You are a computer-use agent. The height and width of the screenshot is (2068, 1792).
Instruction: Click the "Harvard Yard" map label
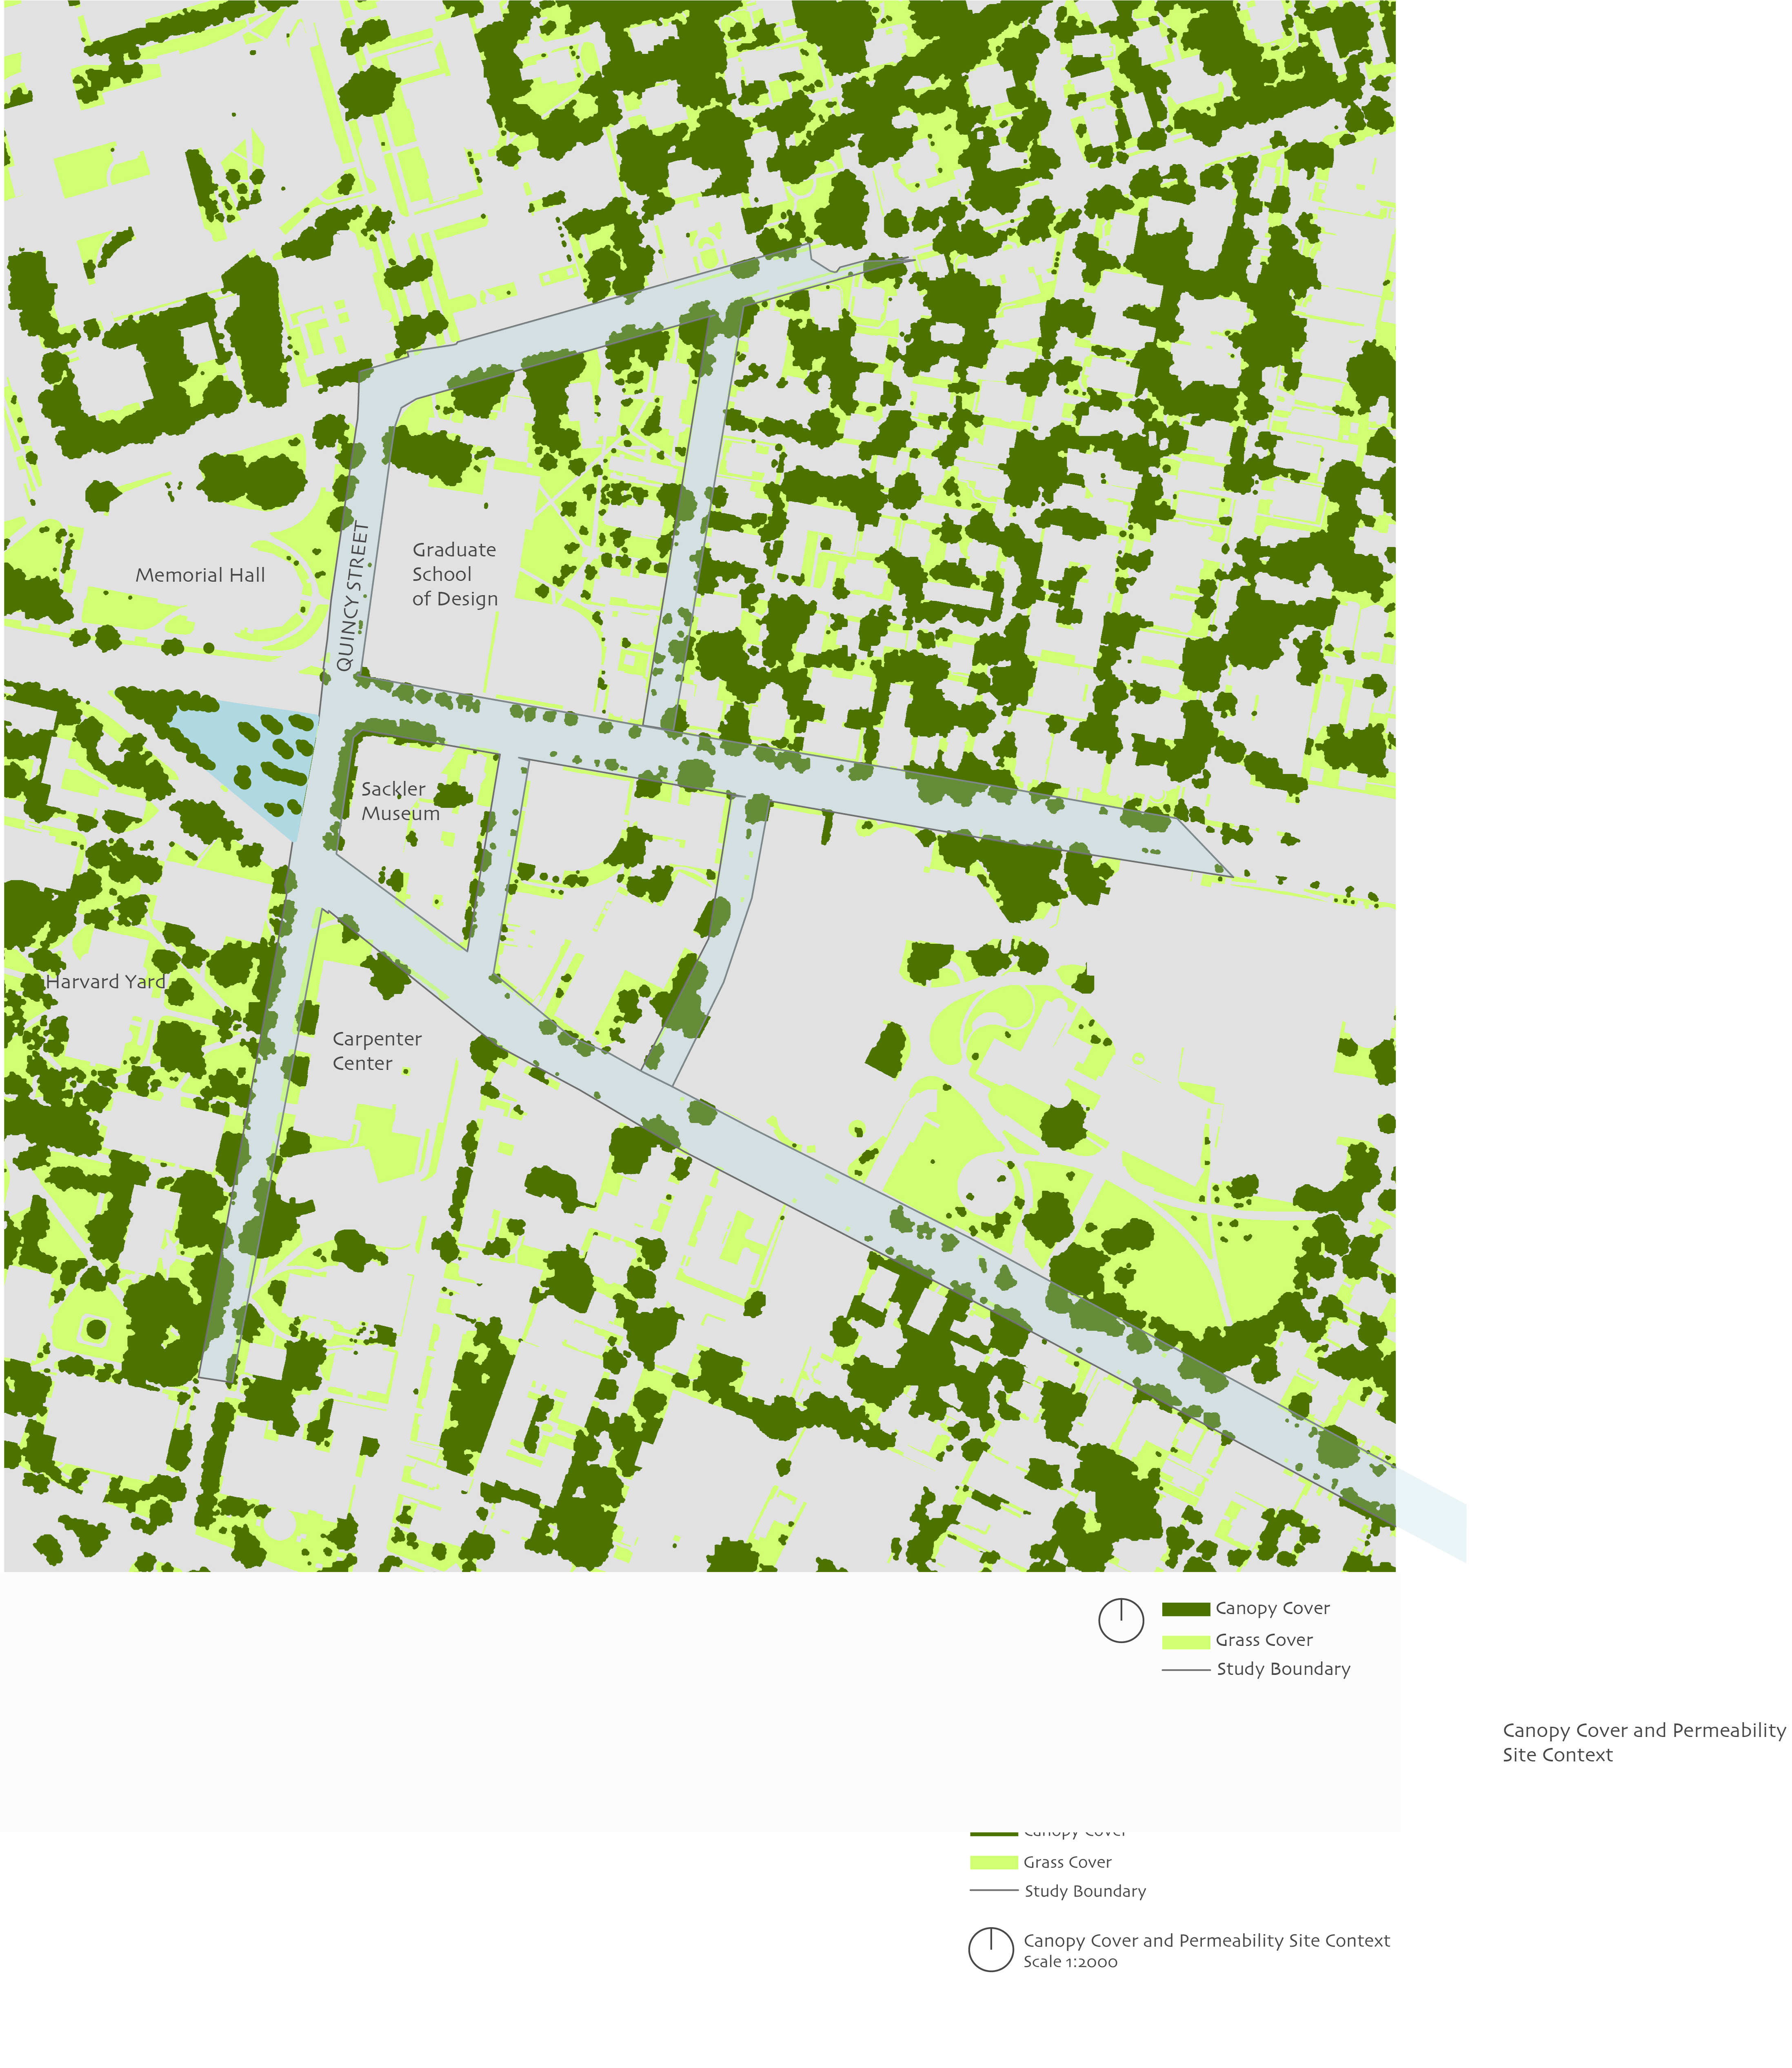tap(106, 982)
